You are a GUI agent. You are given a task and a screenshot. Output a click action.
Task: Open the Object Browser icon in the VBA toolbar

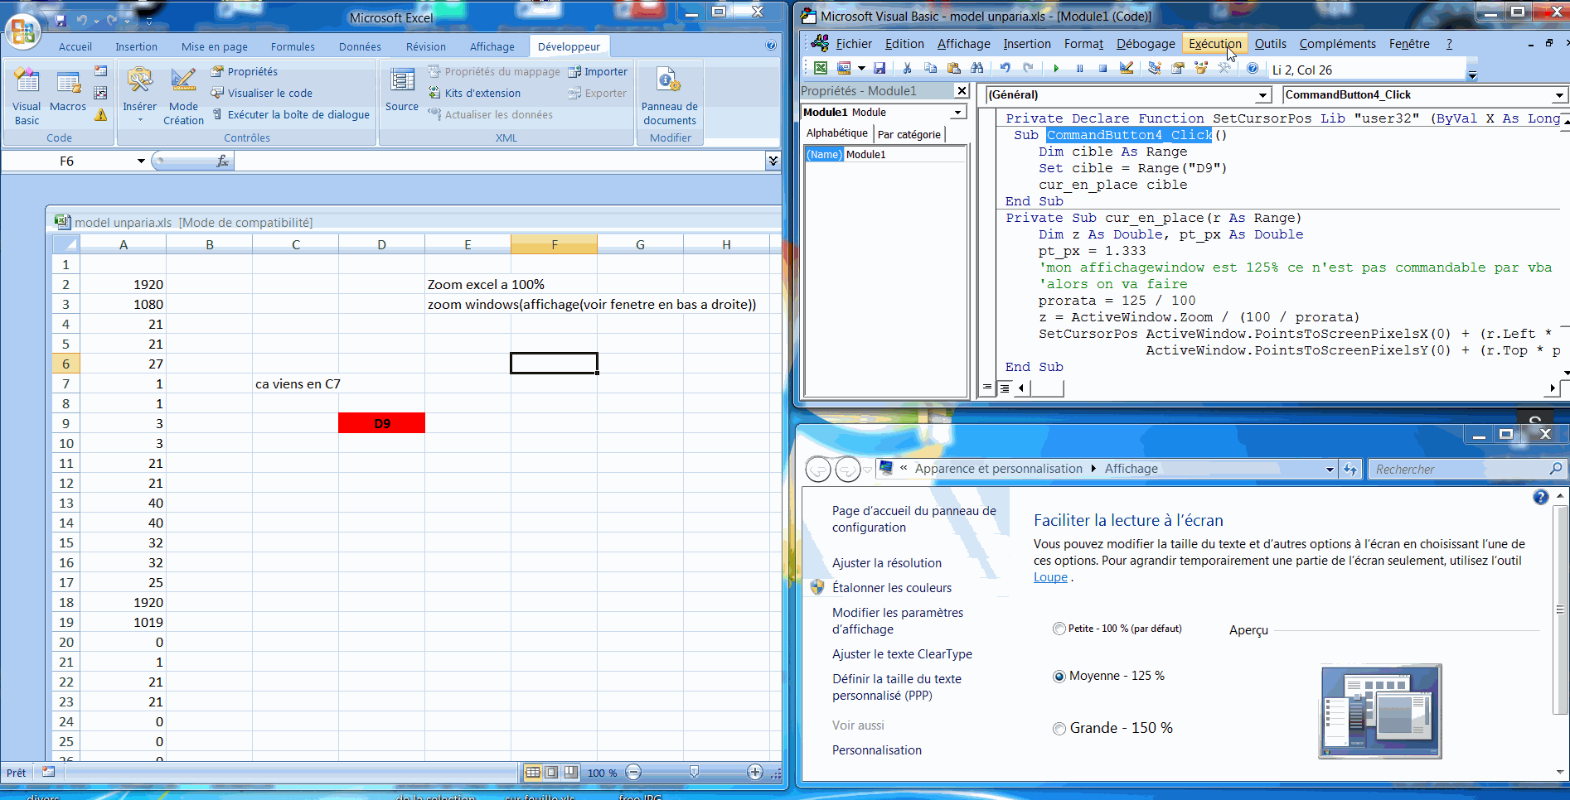point(1200,69)
